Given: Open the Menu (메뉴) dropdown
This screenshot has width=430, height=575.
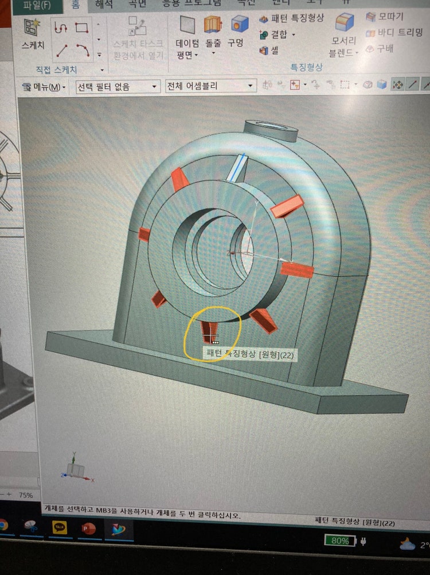Looking at the screenshot, I should 44,87.
